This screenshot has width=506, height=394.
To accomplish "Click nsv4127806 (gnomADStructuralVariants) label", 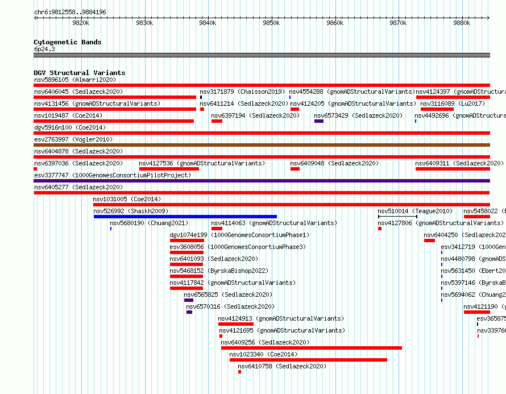I will pyautogui.click(x=441, y=223).
